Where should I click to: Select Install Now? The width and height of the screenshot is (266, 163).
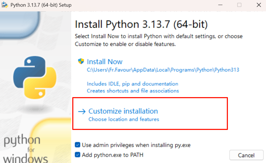tap(105, 61)
